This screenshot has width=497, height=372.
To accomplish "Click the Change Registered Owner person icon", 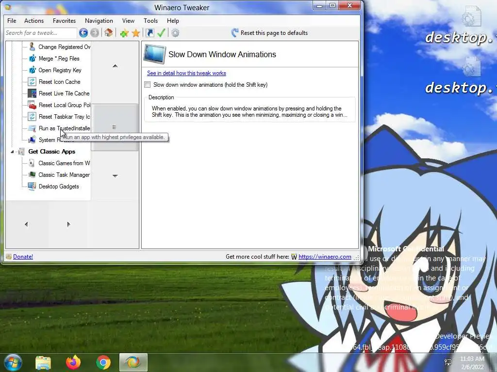I will click(x=32, y=47).
